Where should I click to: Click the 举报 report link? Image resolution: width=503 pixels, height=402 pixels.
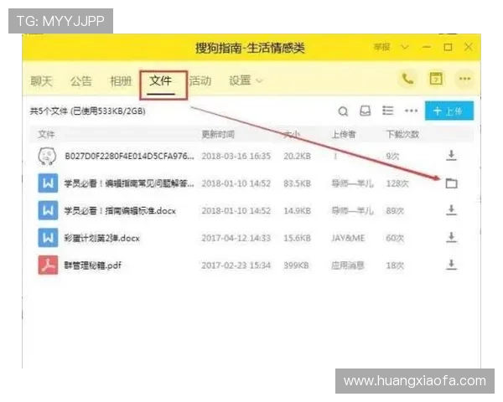coord(381,47)
